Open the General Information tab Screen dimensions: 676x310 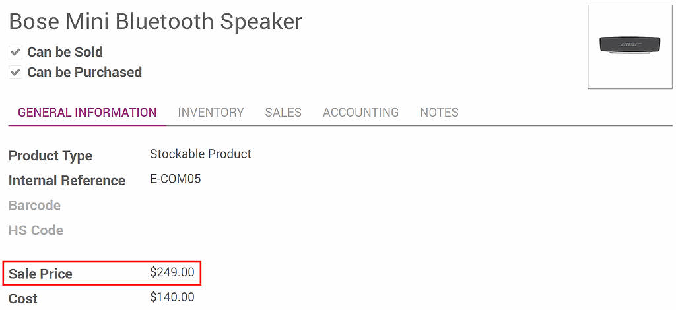pyautogui.click(x=87, y=113)
